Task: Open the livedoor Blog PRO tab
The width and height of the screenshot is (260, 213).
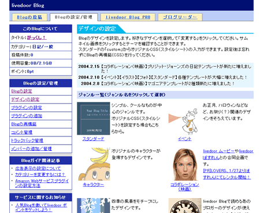Action: click(128, 17)
